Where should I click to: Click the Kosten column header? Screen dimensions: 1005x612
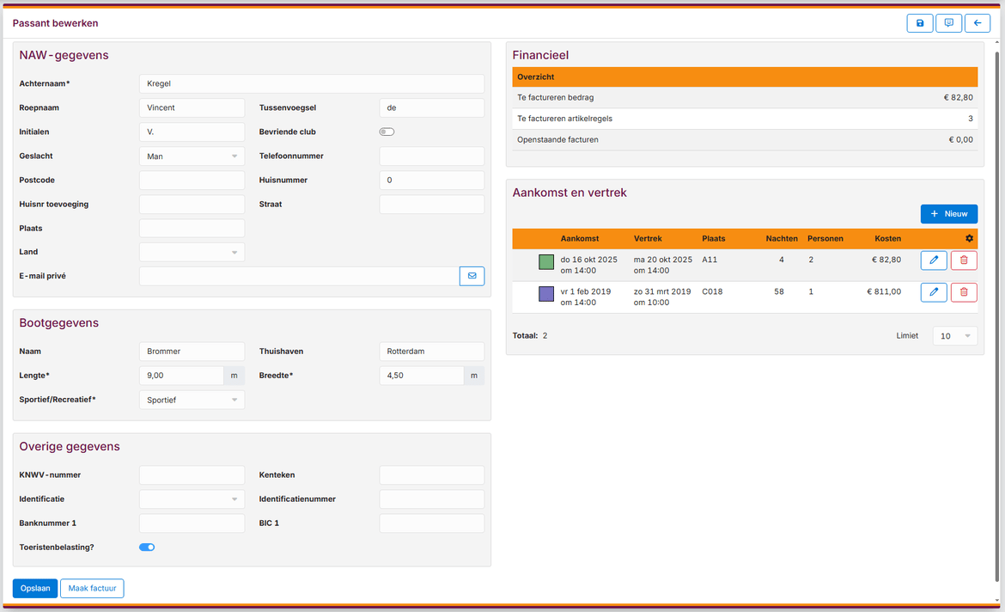(x=887, y=238)
